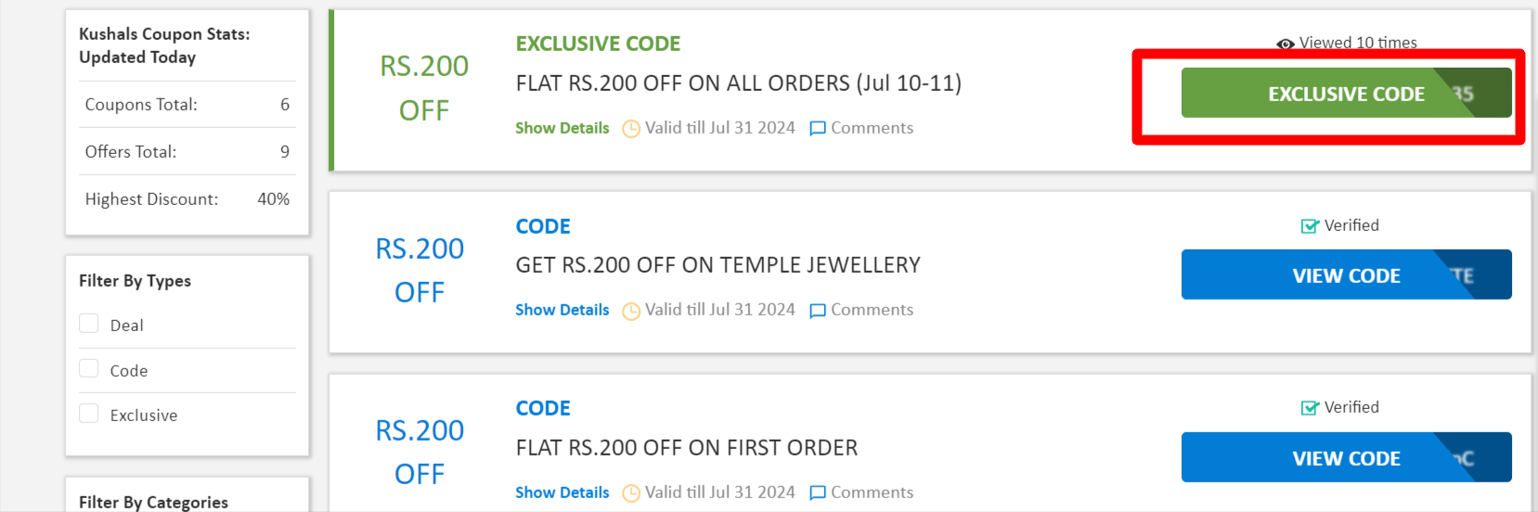The height and width of the screenshot is (512, 1538).
Task: Click clock icon on temple jewellery offer
Action: pyautogui.click(x=631, y=311)
